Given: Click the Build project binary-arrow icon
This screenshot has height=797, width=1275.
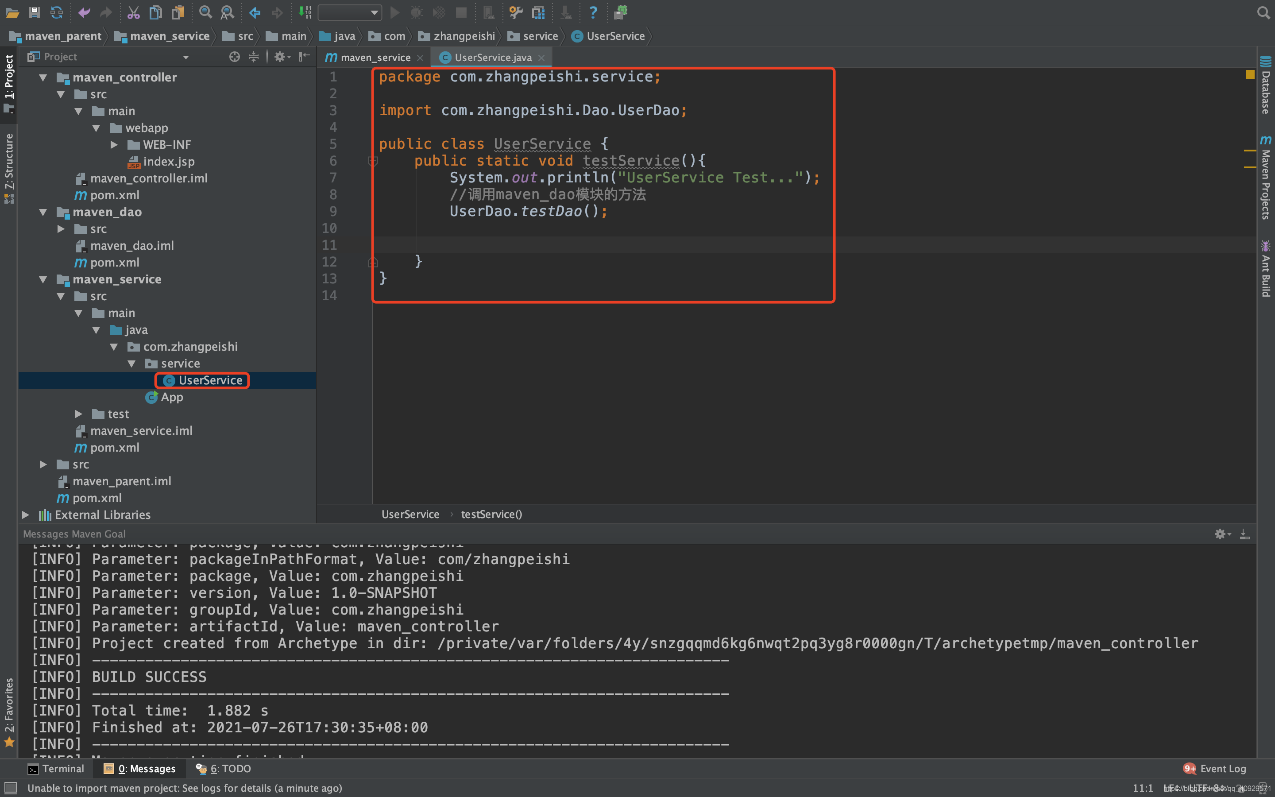Looking at the screenshot, I should [x=305, y=12].
